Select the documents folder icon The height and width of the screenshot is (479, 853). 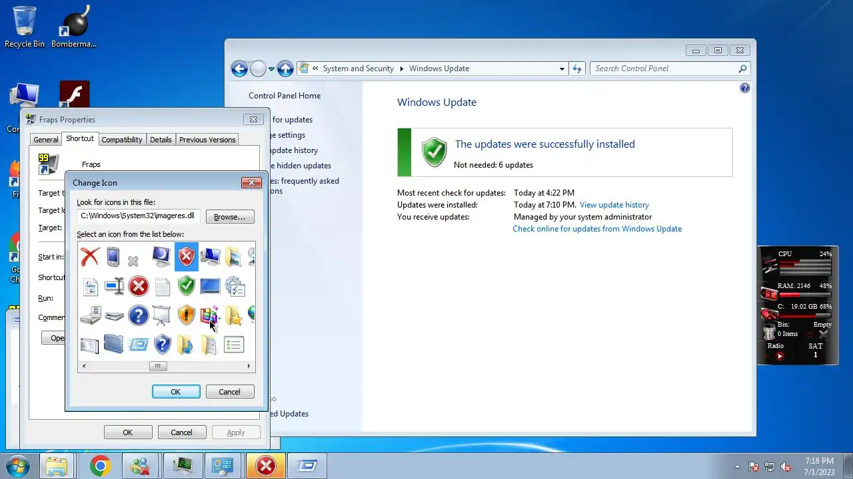click(x=209, y=344)
